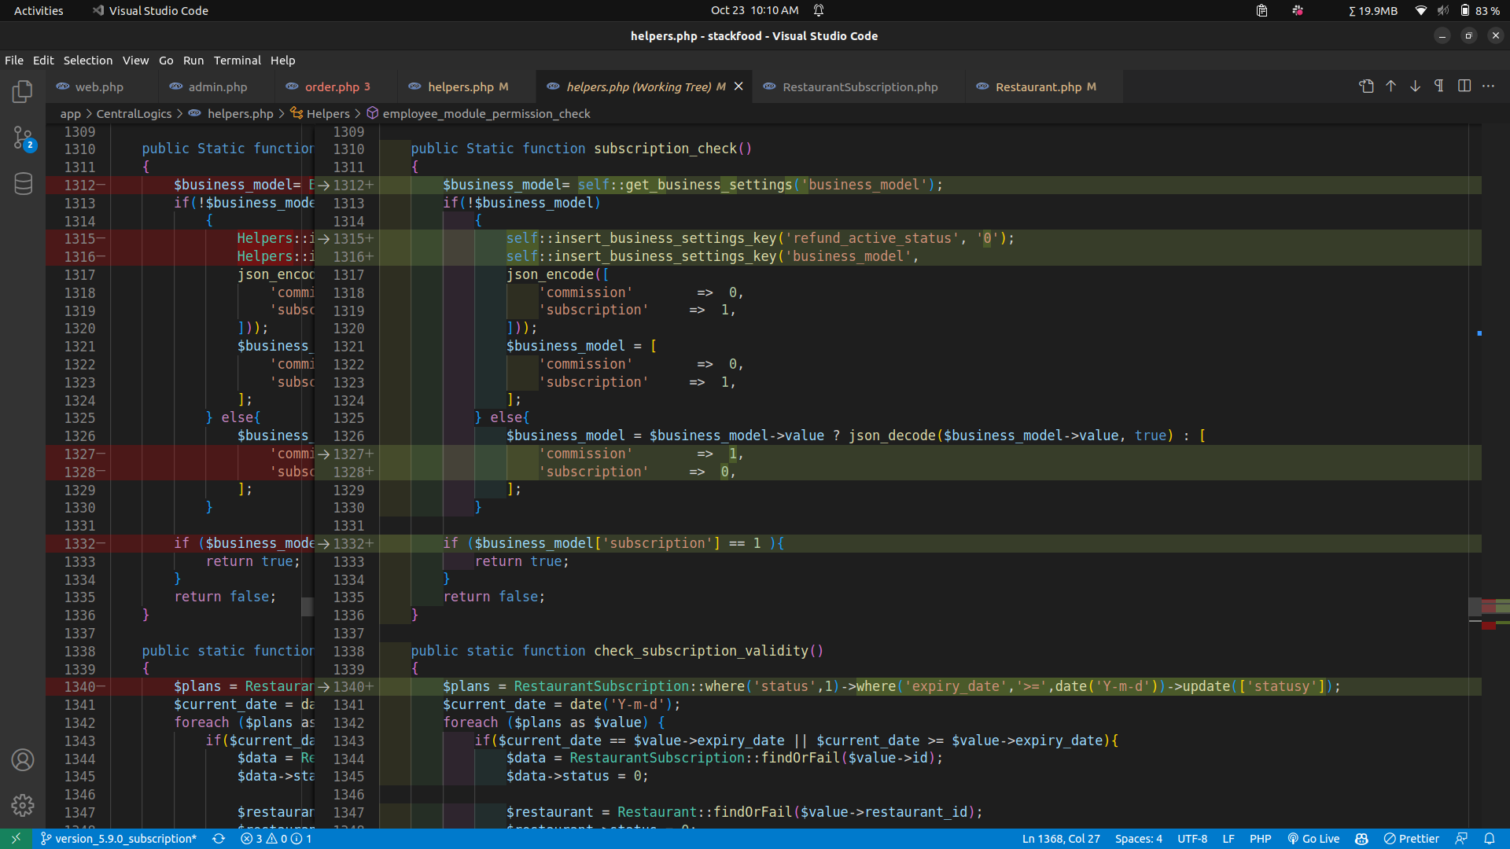
Task: Expand the Helpers breadcrumb dropdown
Action: point(327,114)
